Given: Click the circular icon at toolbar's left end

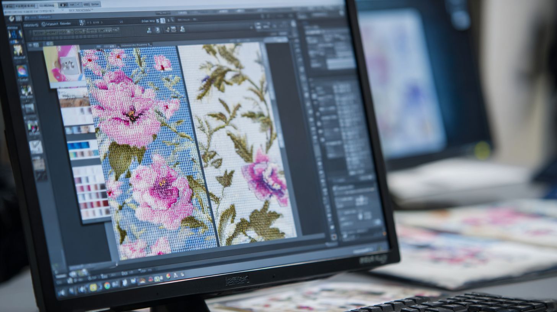Looking at the screenshot, I should click(11, 18).
